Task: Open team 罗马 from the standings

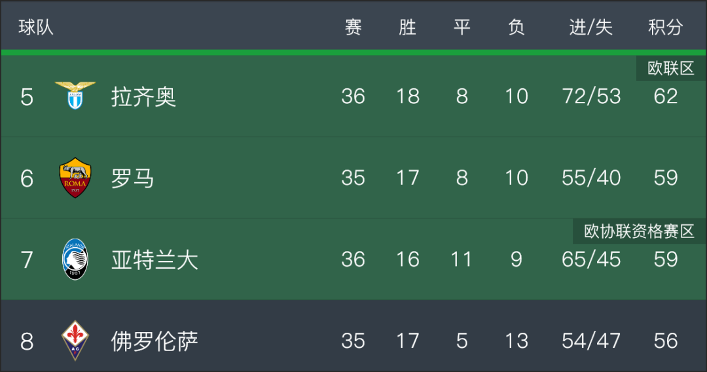Action: click(x=132, y=178)
